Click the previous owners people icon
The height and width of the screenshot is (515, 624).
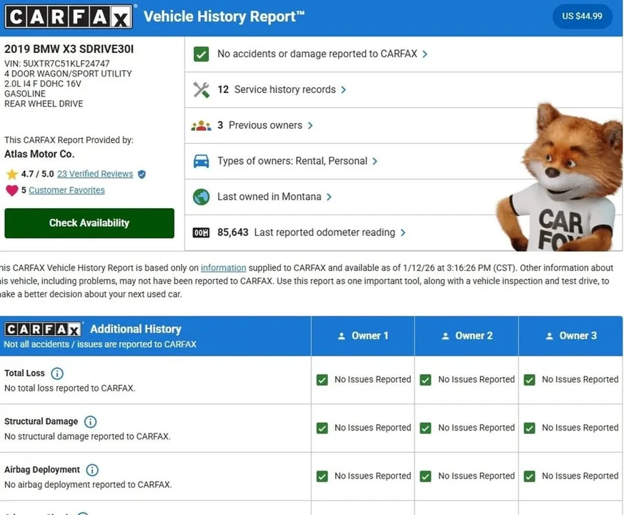201,125
